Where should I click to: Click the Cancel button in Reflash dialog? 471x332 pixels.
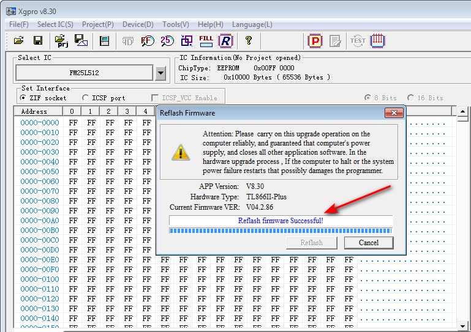[x=369, y=243]
